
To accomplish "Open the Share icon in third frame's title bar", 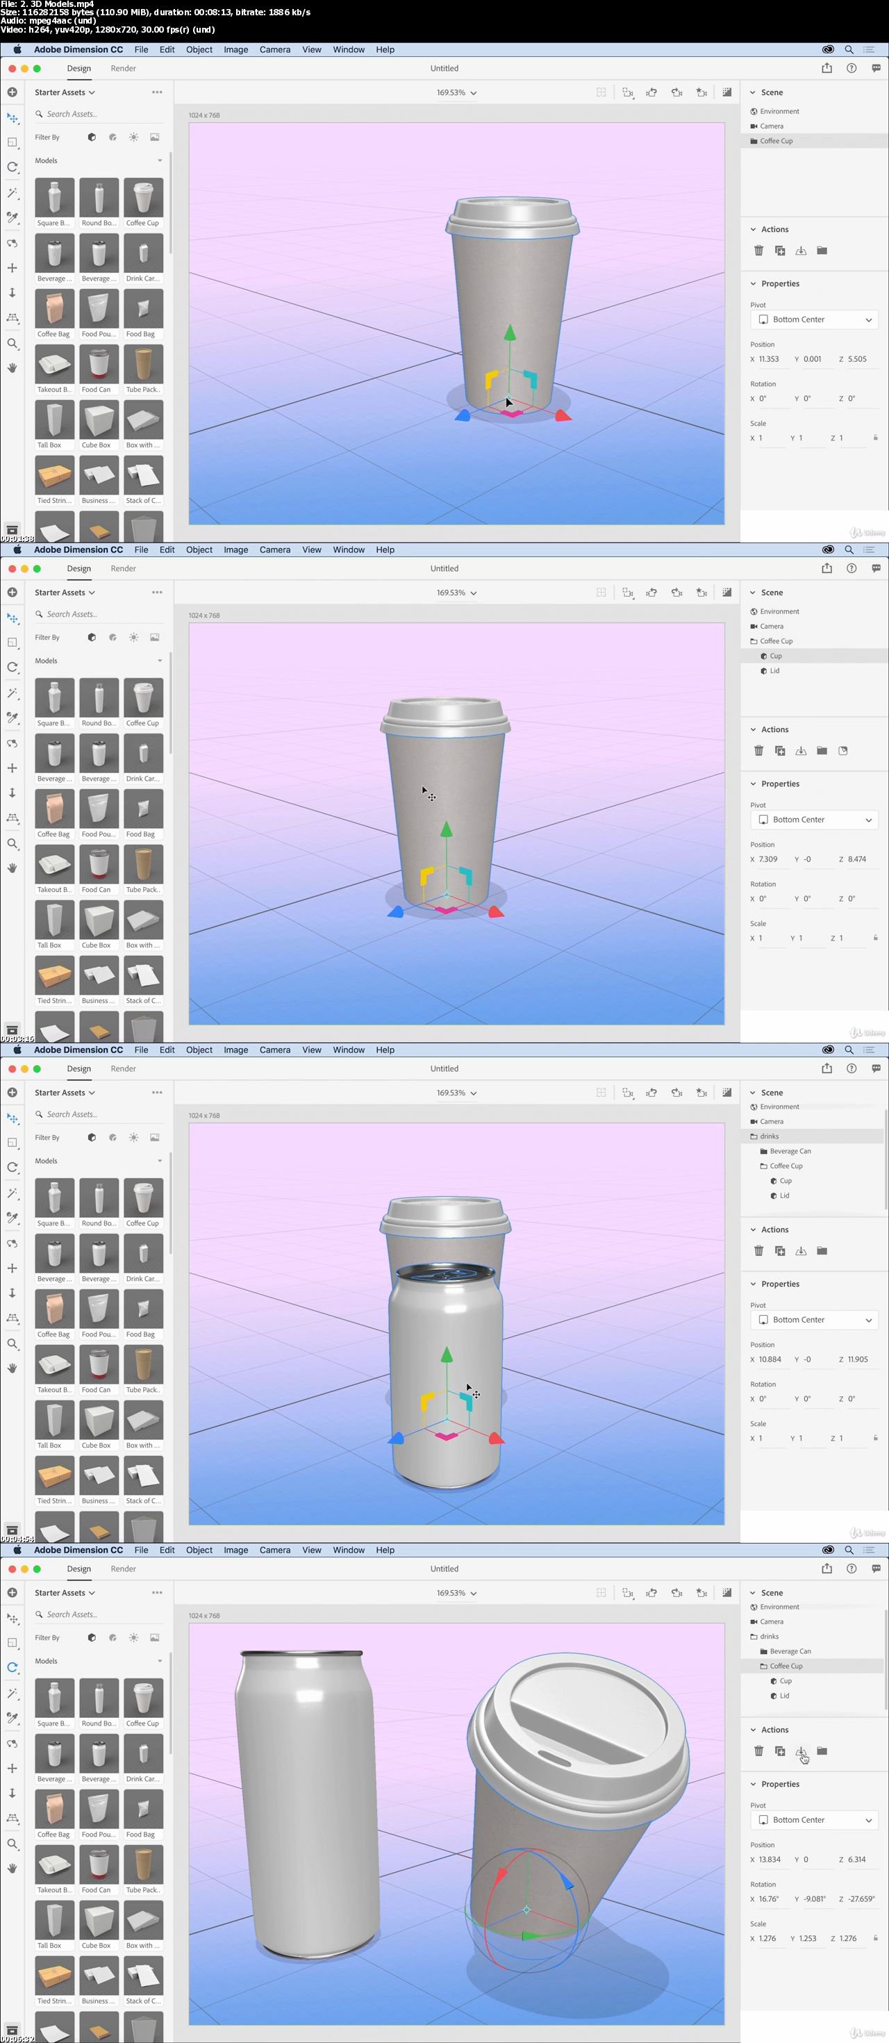I will point(827,1068).
